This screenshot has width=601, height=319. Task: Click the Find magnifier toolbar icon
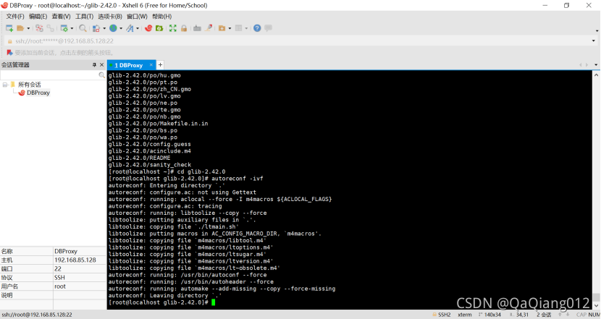pos(83,28)
